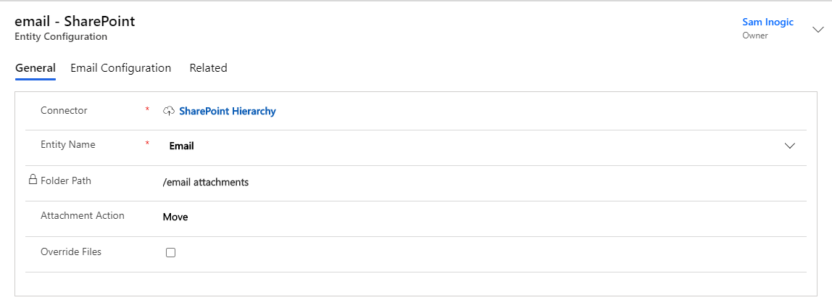This screenshot has width=832, height=308.
Task: Select the General tab
Action: [36, 68]
